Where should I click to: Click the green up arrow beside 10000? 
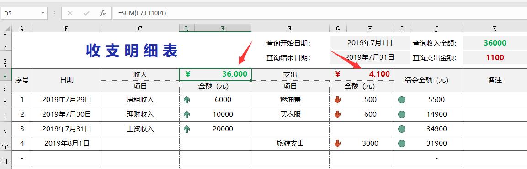(x=187, y=114)
